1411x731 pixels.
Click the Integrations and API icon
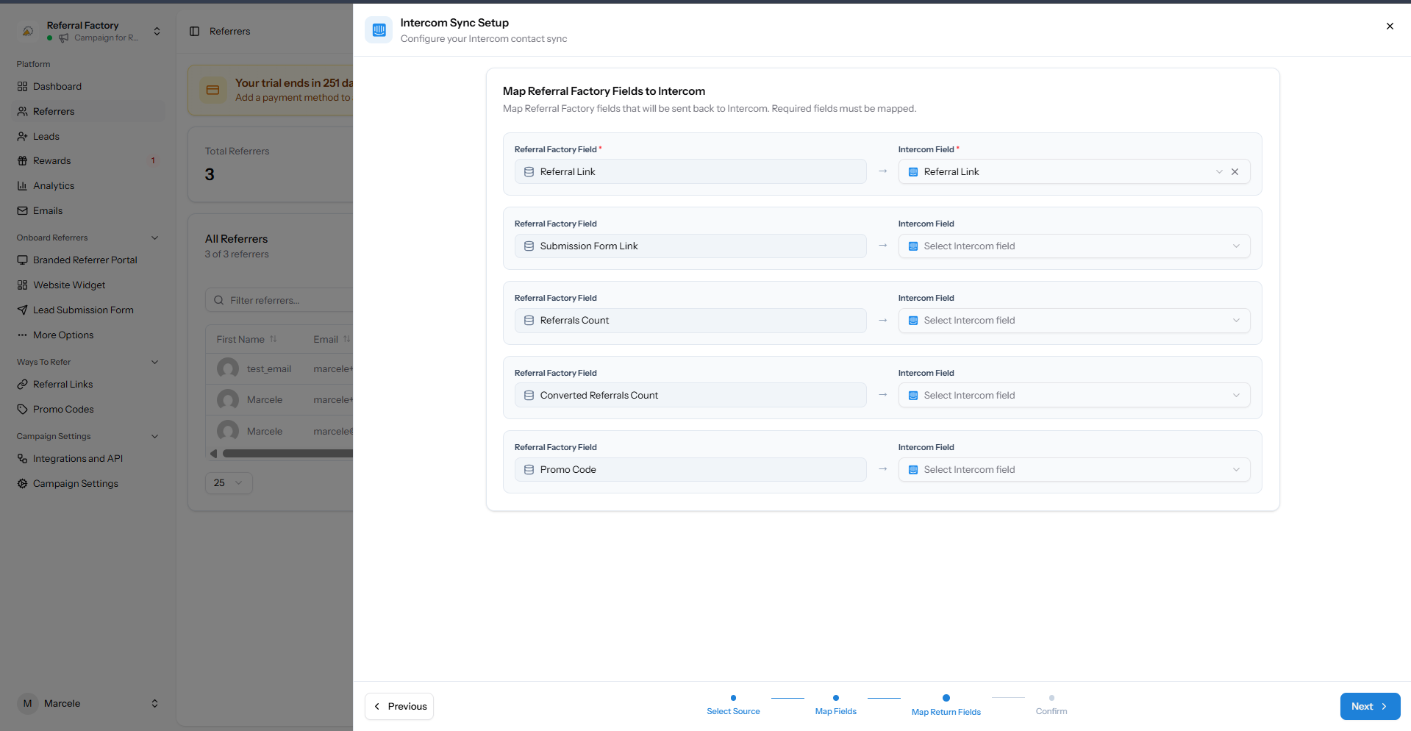coord(22,459)
